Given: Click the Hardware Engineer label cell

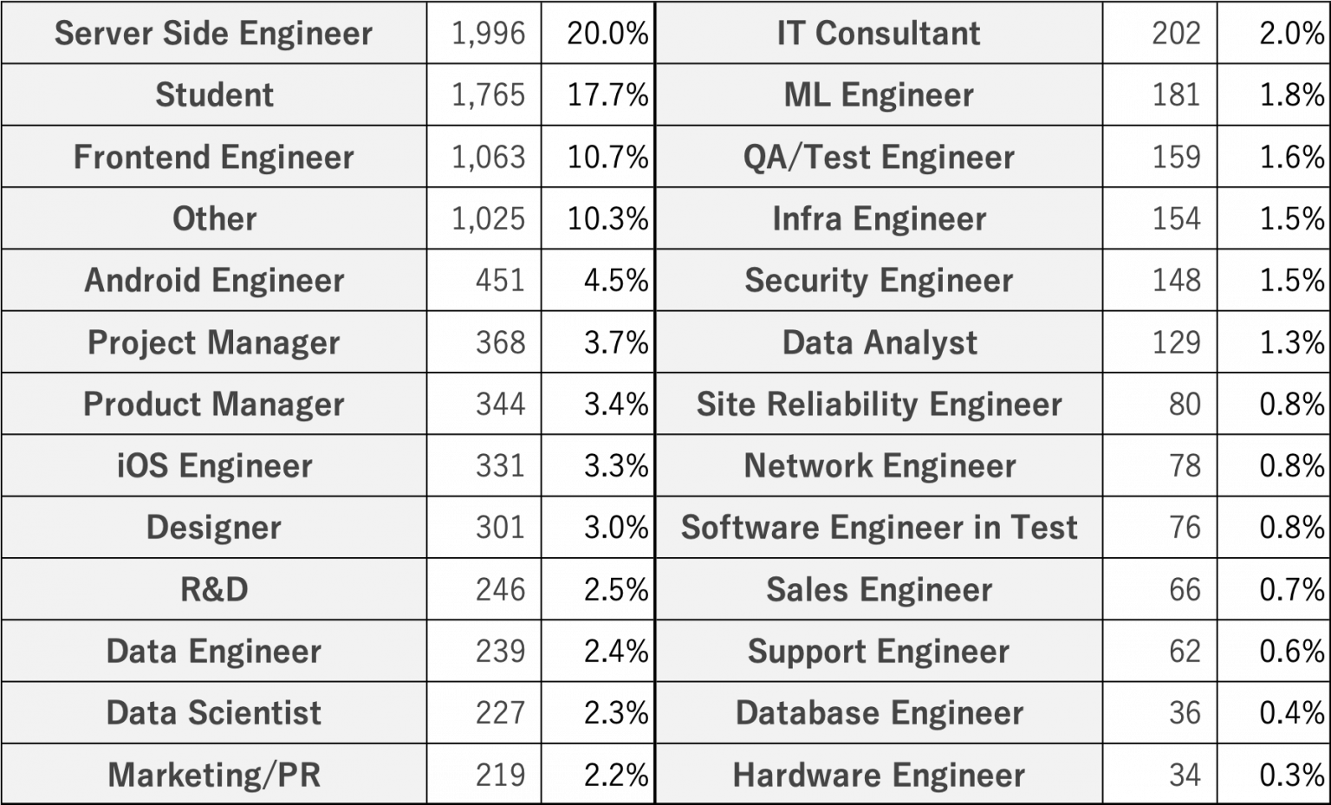Looking at the screenshot, I should point(880,775).
